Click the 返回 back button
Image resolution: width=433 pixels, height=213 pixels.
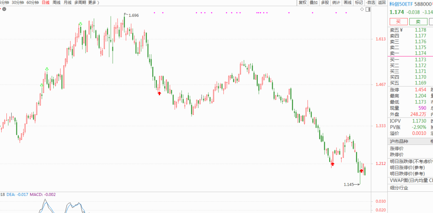point(382,2)
